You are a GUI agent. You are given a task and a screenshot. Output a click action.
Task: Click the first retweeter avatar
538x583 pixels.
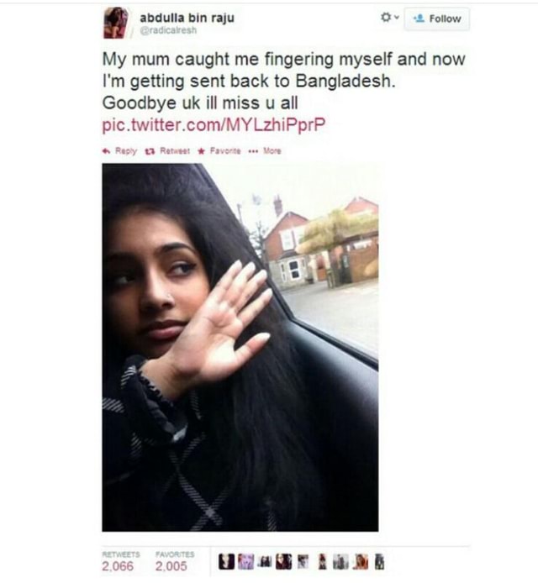[226, 562]
